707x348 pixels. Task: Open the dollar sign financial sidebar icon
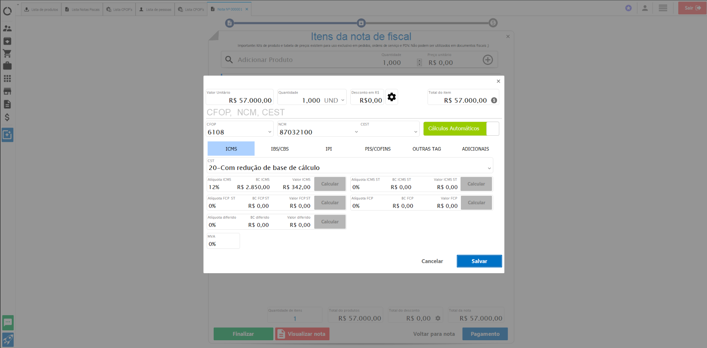point(7,117)
